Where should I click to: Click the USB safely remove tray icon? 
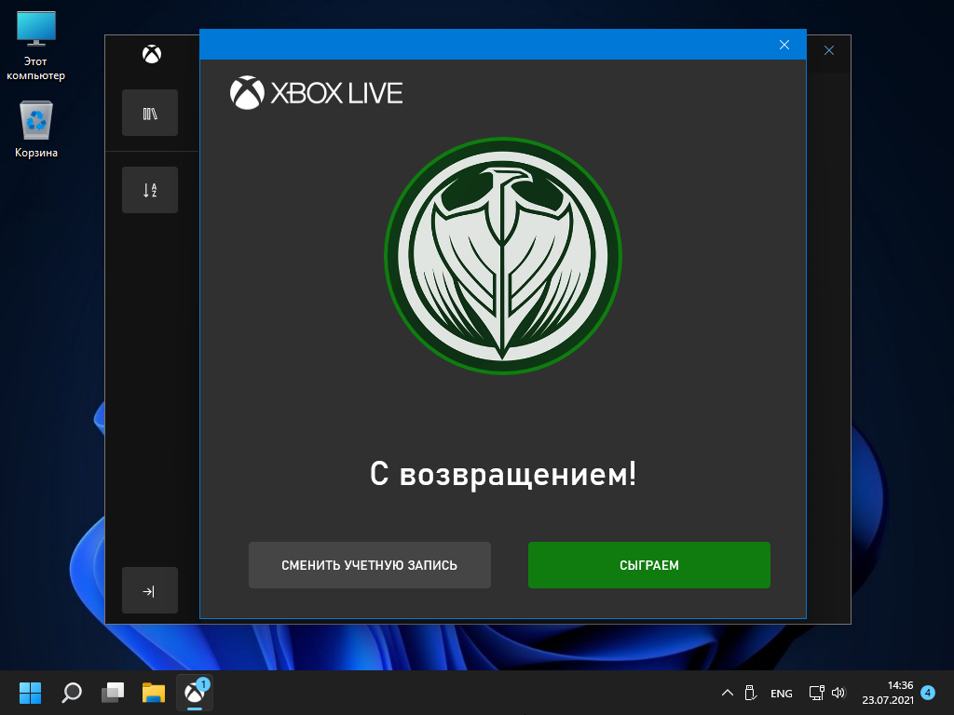[751, 693]
